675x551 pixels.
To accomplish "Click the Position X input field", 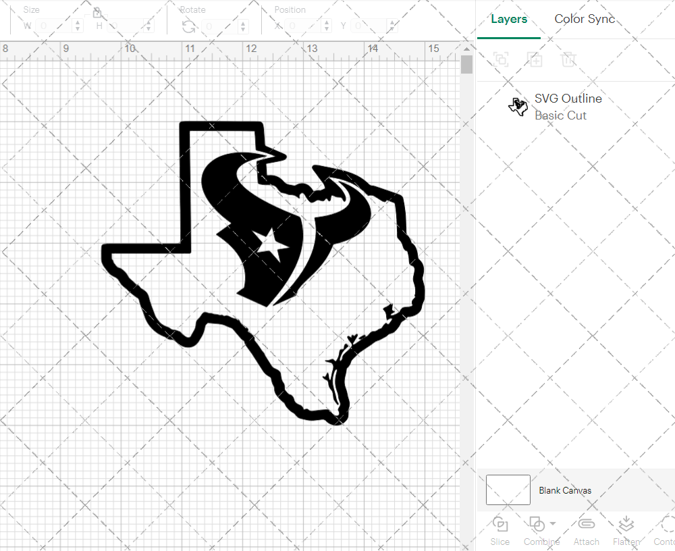I will click(304, 26).
